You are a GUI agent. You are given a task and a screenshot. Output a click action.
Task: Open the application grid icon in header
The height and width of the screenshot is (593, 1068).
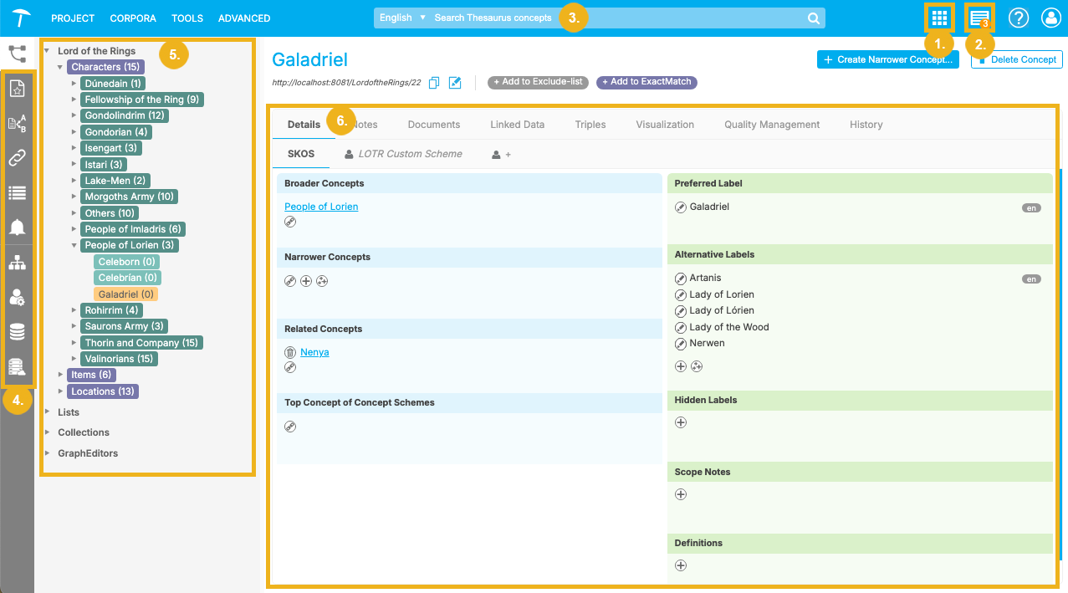point(938,17)
